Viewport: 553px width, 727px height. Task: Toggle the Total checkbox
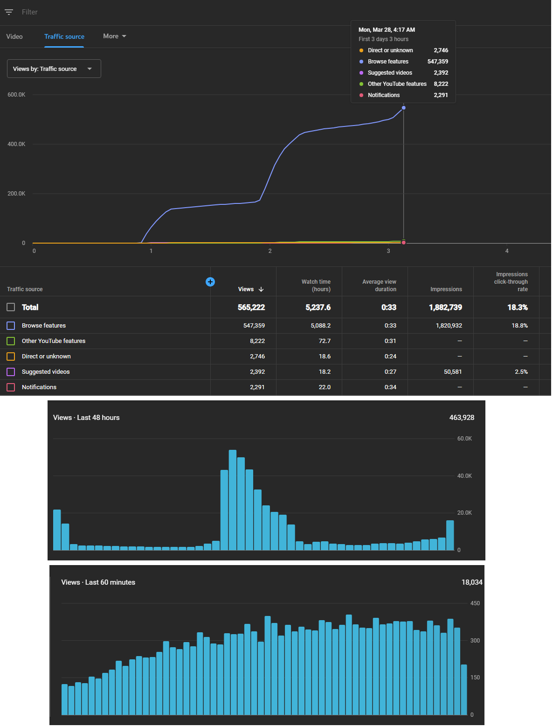[x=11, y=307]
